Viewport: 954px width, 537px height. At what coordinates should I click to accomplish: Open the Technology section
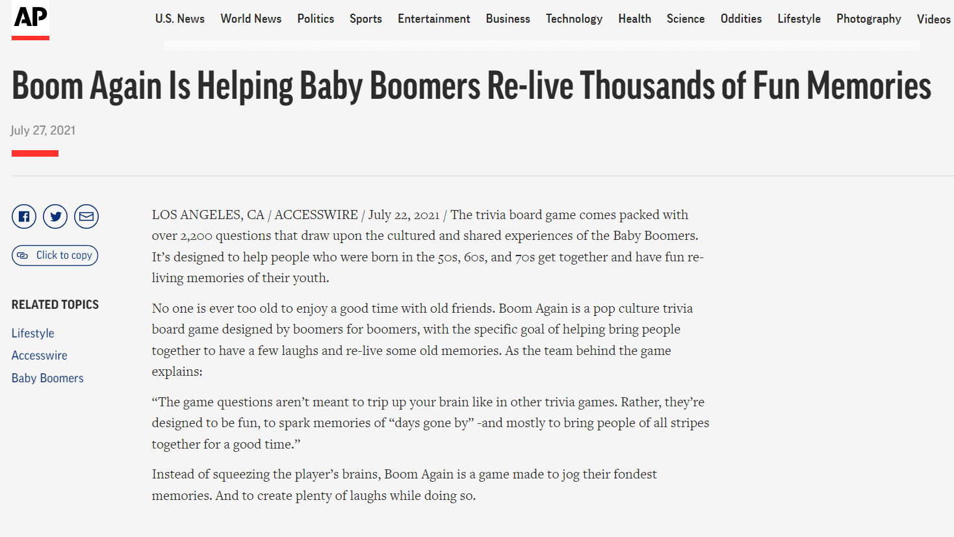click(x=574, y=19)
